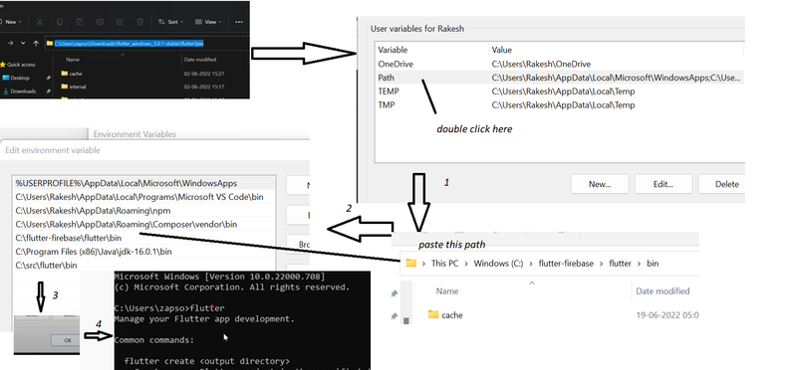This screenshot has height=370, width=797.
Task: Click the Desktop icon in navigation pane
Action: pyautogui.click(x=6, y=78)
